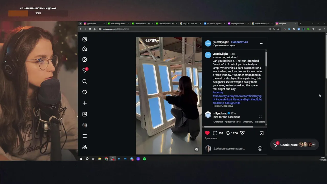The width and height of the screenshot is (327, 184).
Task: Open the More hamburger menu in sidebar
Action: (x=85, y=136)
